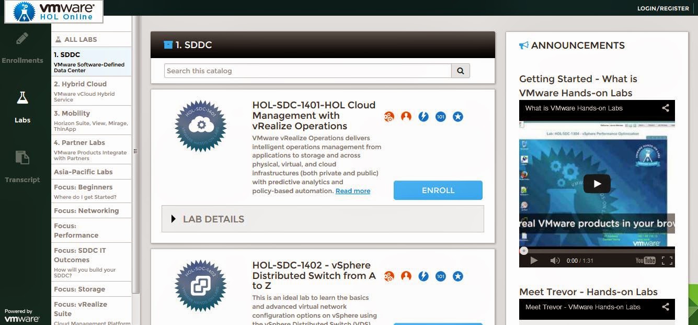The width and height of the screenshot is (698, 325).
Task: Click the star badge on HOL-SDC-1402
Action: point(458,276)
